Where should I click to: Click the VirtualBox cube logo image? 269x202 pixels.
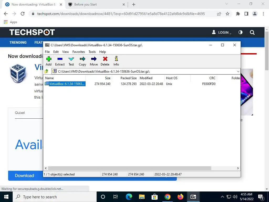point(18,73)
